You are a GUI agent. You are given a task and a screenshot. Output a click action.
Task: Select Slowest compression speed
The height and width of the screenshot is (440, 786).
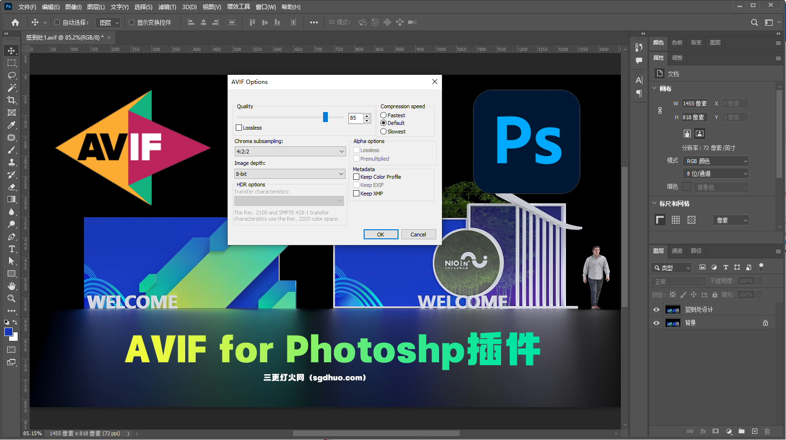383,132
